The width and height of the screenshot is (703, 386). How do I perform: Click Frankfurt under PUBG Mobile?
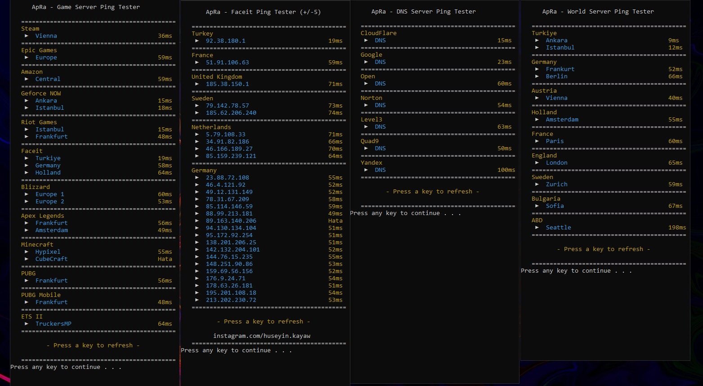click(52, 302)
